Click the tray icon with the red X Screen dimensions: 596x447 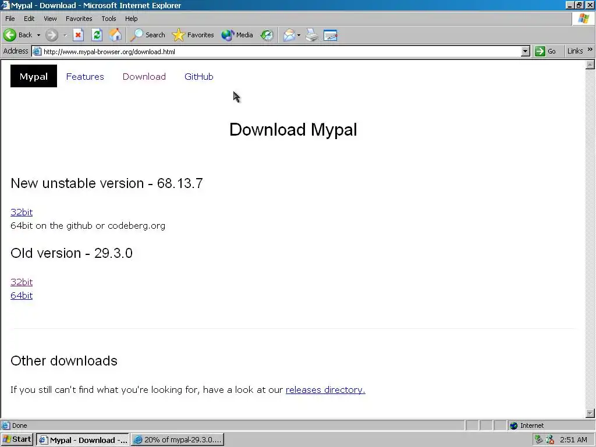click(549, 440)
